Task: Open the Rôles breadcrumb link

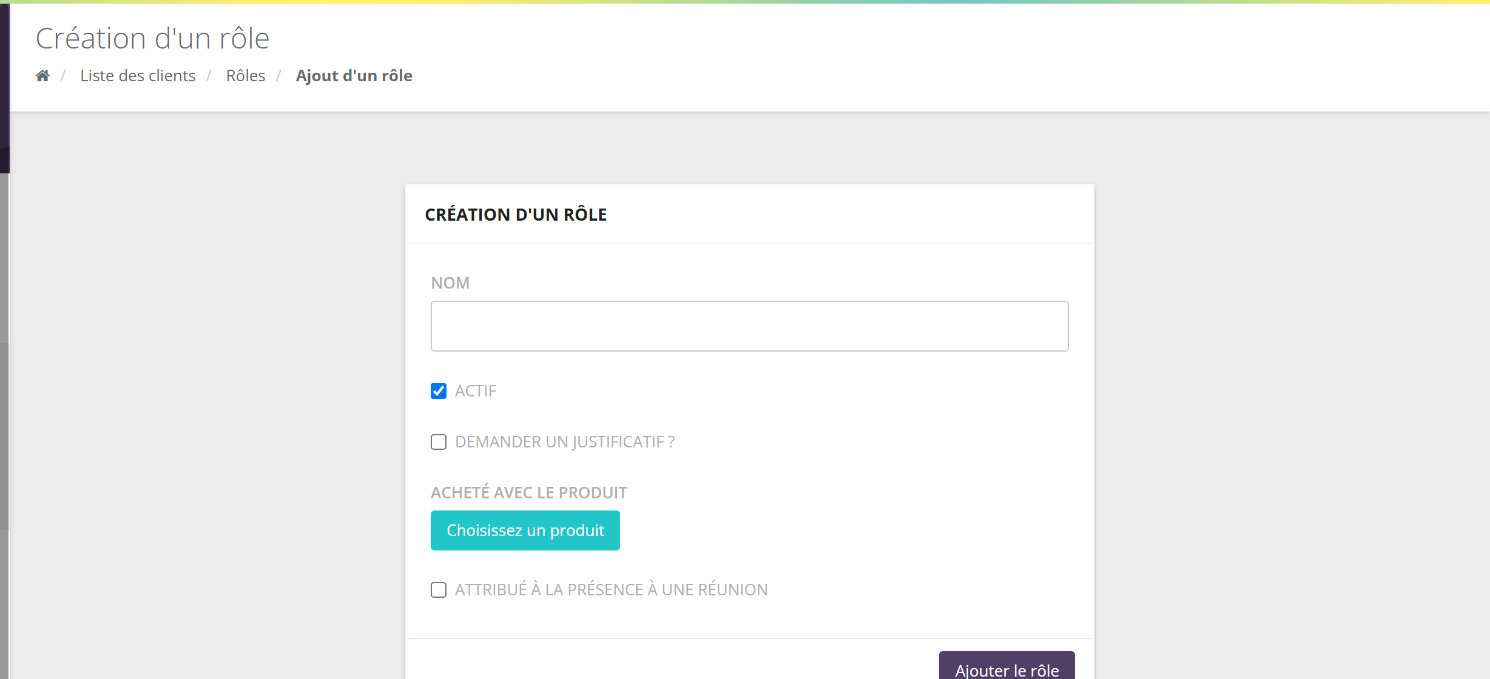Action: (246, 76)
